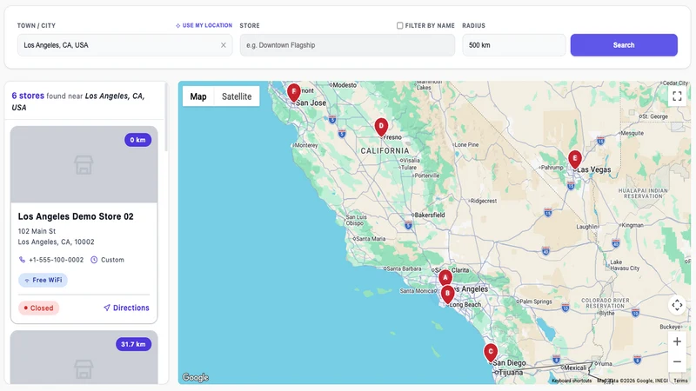Click the 0 km distance badge

137,140
